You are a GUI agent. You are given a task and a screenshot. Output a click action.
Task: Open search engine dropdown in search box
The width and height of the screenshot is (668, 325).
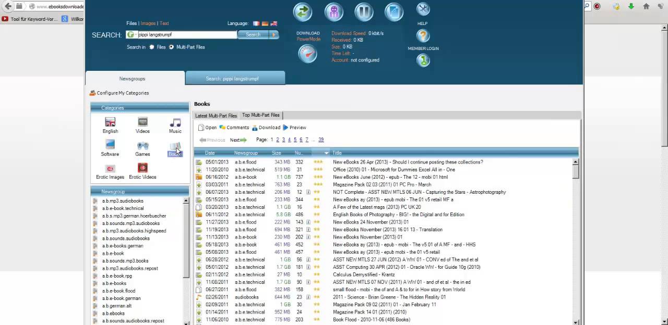pyautogui.click(x=132, y=35)
